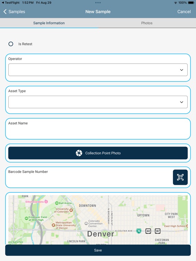Select the Sample Information tab
Viewport: 196px width, 261px height.
pos(49,23)
